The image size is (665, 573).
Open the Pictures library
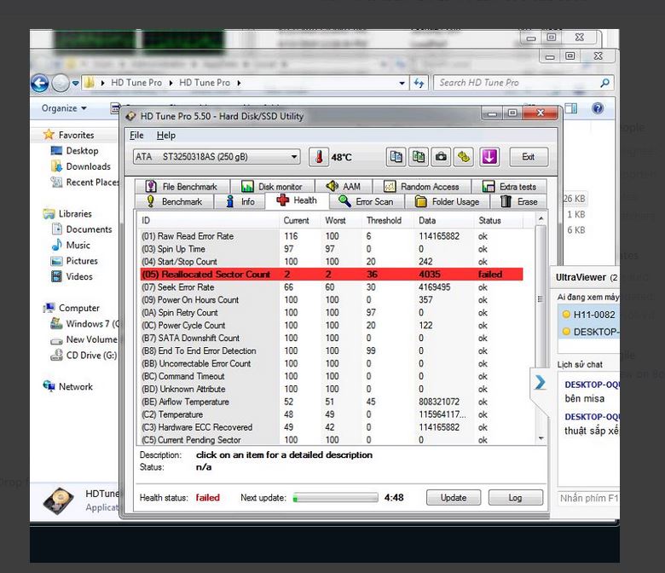pyautogui.click(x=74, y=261)
